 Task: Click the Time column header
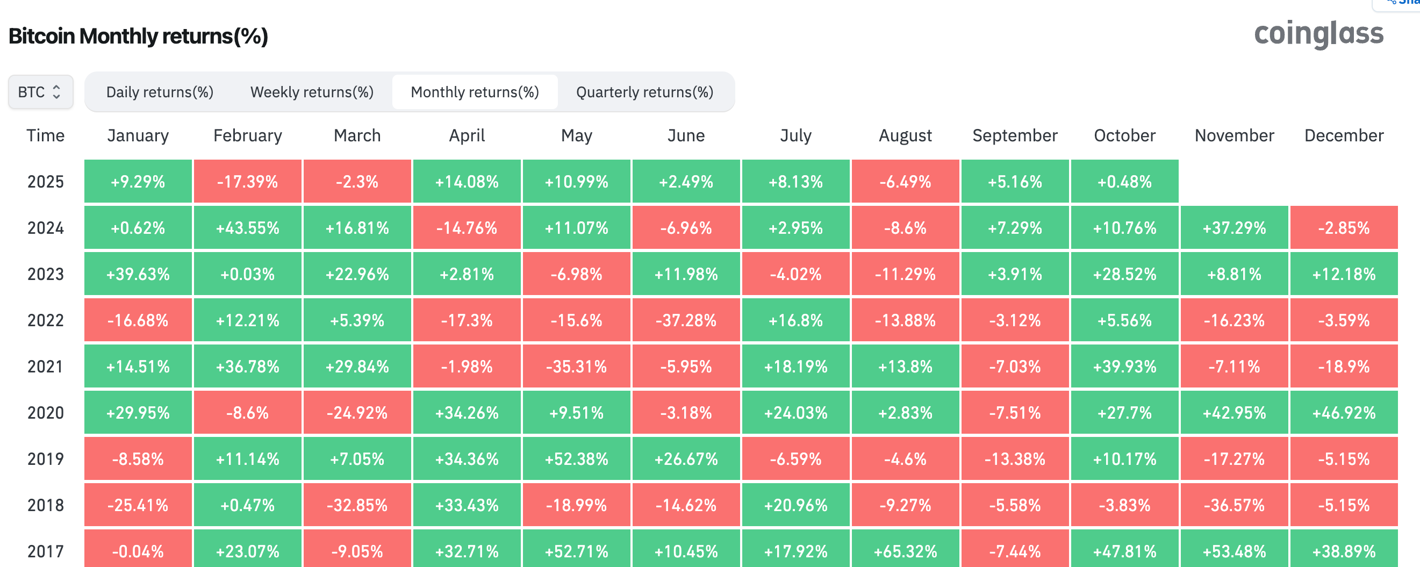coord(45,135)
